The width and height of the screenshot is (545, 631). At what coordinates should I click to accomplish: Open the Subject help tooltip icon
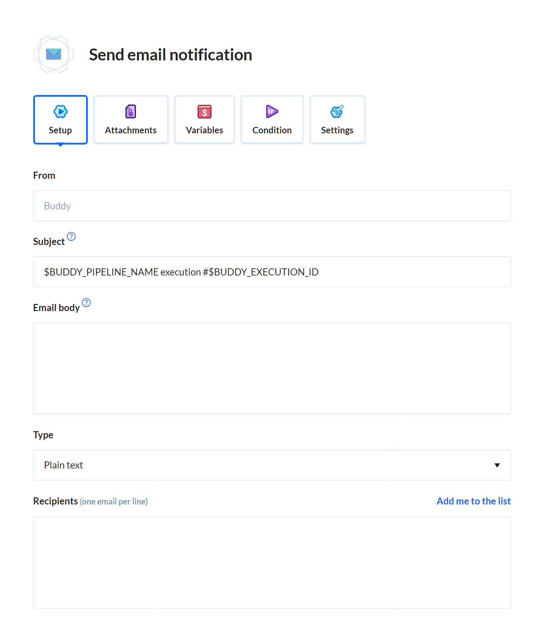pyautogui.click(x=72, y=237)
